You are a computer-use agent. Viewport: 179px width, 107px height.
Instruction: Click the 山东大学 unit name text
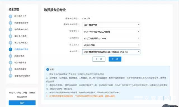click(x=86, y=18)
